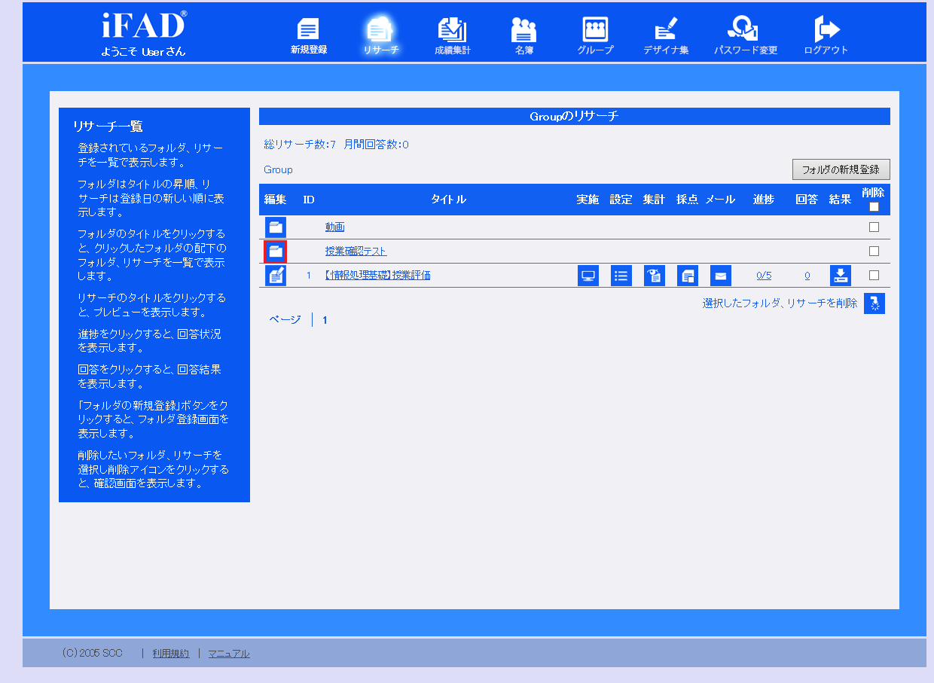Open the デザイナ集 design gallery icon
Image resolution: width=934 pixels, height=683 pixels.
click(x=666, y=30)
